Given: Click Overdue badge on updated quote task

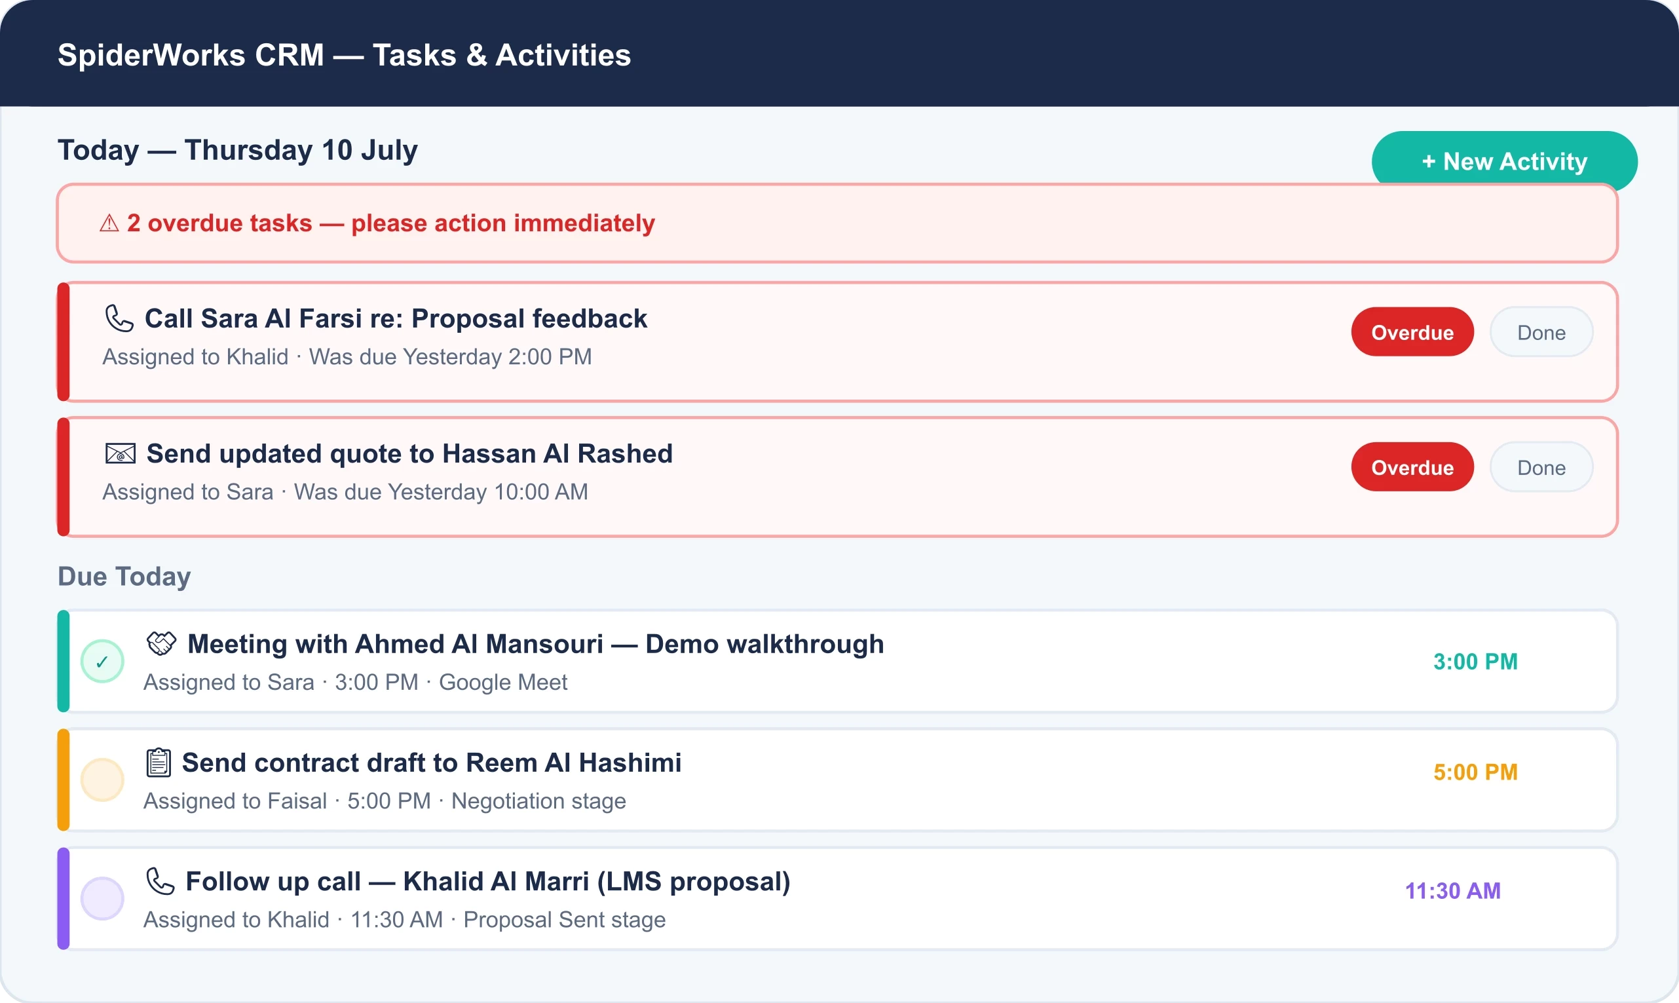Looking at the screenshot, I should pos(1412,467).
